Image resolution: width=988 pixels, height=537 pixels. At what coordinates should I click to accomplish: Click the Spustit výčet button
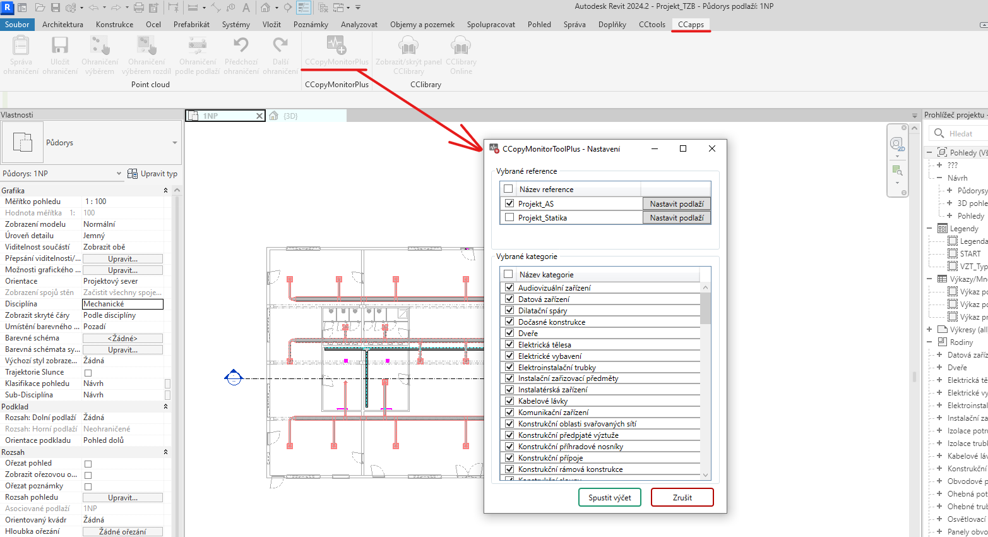pos(610,497)
